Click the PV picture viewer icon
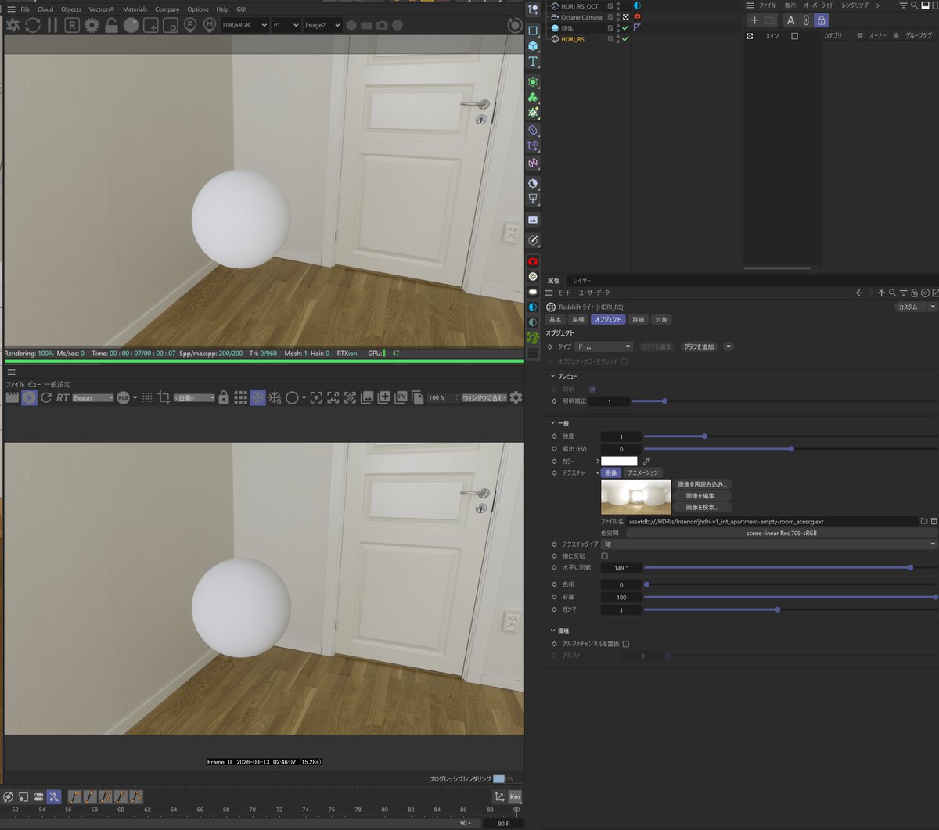 (401, 397)
